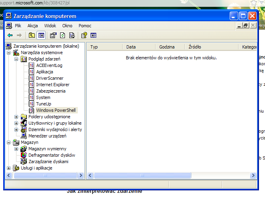Click the forward arrow in the toolbar
The width and height of the screenshot is (265, 198).
(19, 35)
